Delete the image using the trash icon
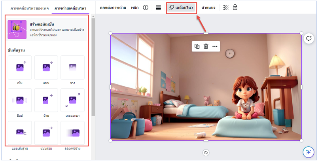The width and height of the screenshot is (318, 161). tap(206, 46)
